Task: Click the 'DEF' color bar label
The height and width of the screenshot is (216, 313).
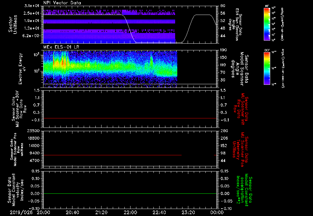Action: [267, 50]
